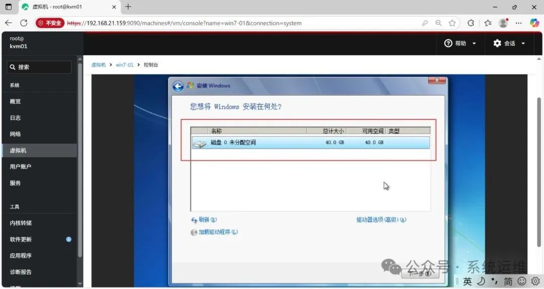544x289 pixels.
Task: Open browser extensions puzzle icon
Action: click(471, 23)
